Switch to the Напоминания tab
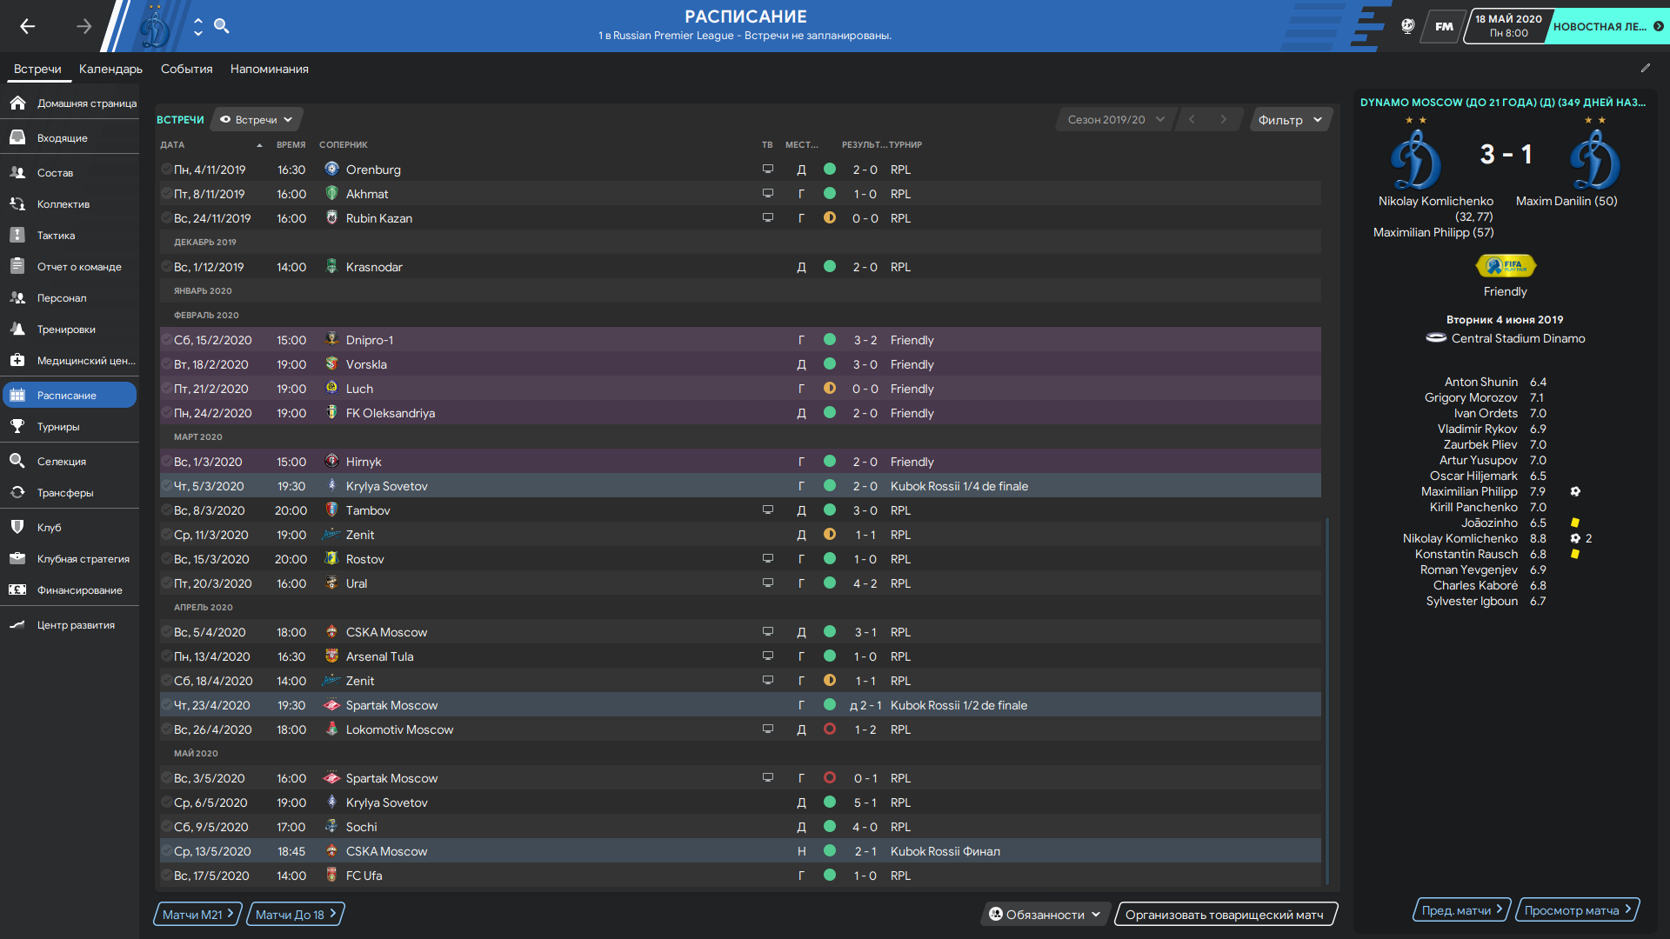The height and width of the screenshot is (939, 1670). pos(269,69)
